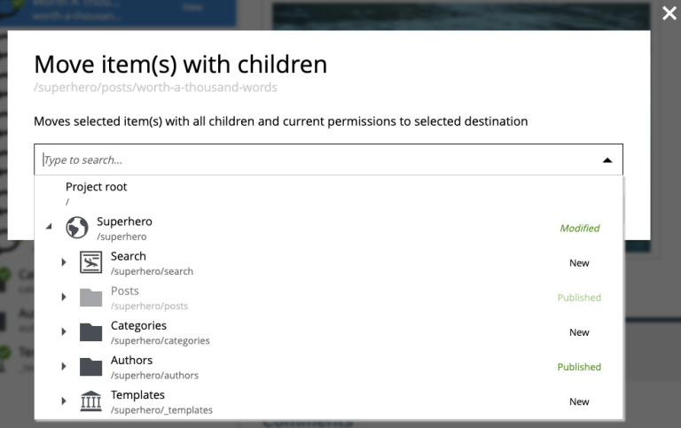
Task: Close the Move item dialog
Action: coord(669,13)
